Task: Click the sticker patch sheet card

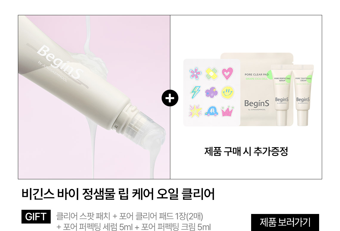Action: [x=212, y=92]
